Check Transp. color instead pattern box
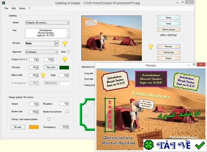 click(49, 119)
